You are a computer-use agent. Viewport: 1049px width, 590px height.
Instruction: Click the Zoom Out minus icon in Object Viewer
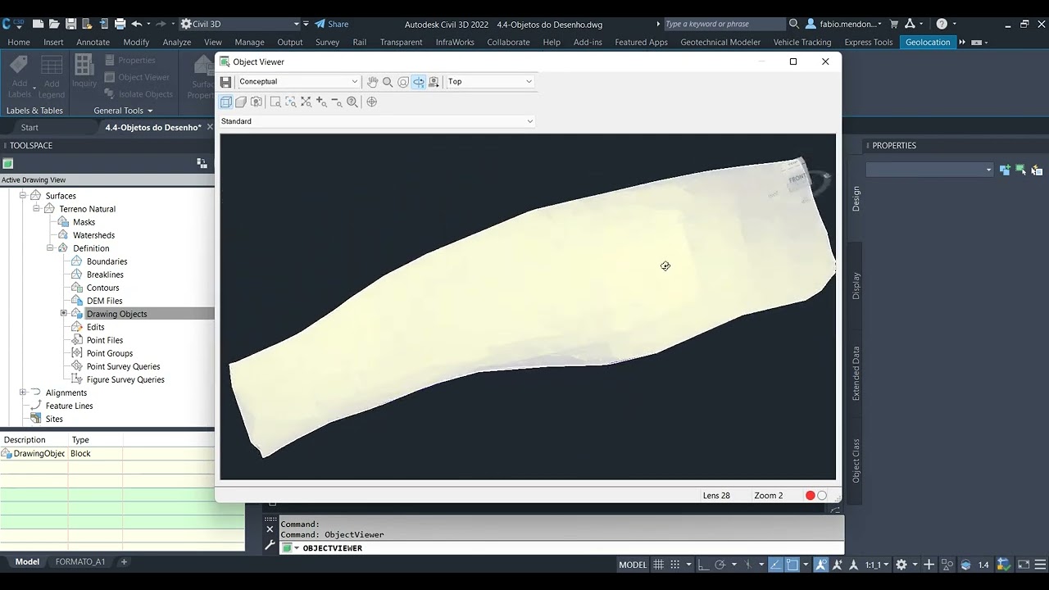(337, 102)
